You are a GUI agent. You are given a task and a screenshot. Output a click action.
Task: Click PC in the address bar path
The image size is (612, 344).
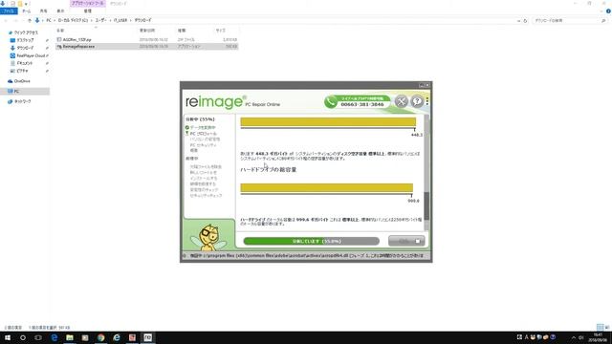tap(49, 20)
